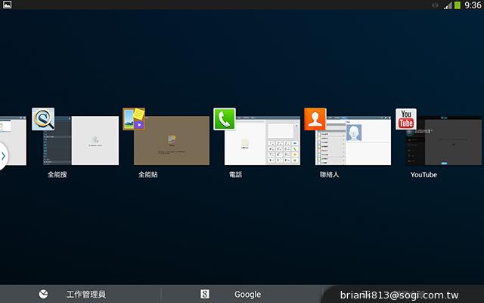Tap the orange 聯絡人 contacts icon
Screen dimensions: 484x303
tap(315, 119)
